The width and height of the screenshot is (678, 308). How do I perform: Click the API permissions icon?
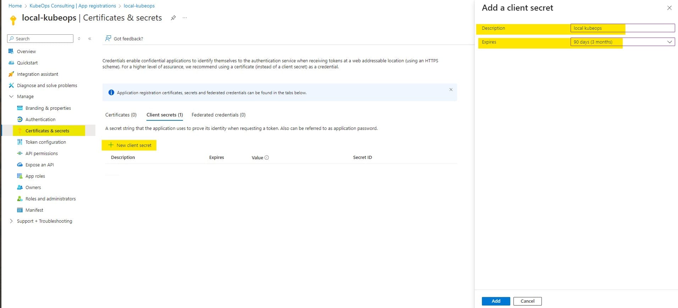coord(20,153)
